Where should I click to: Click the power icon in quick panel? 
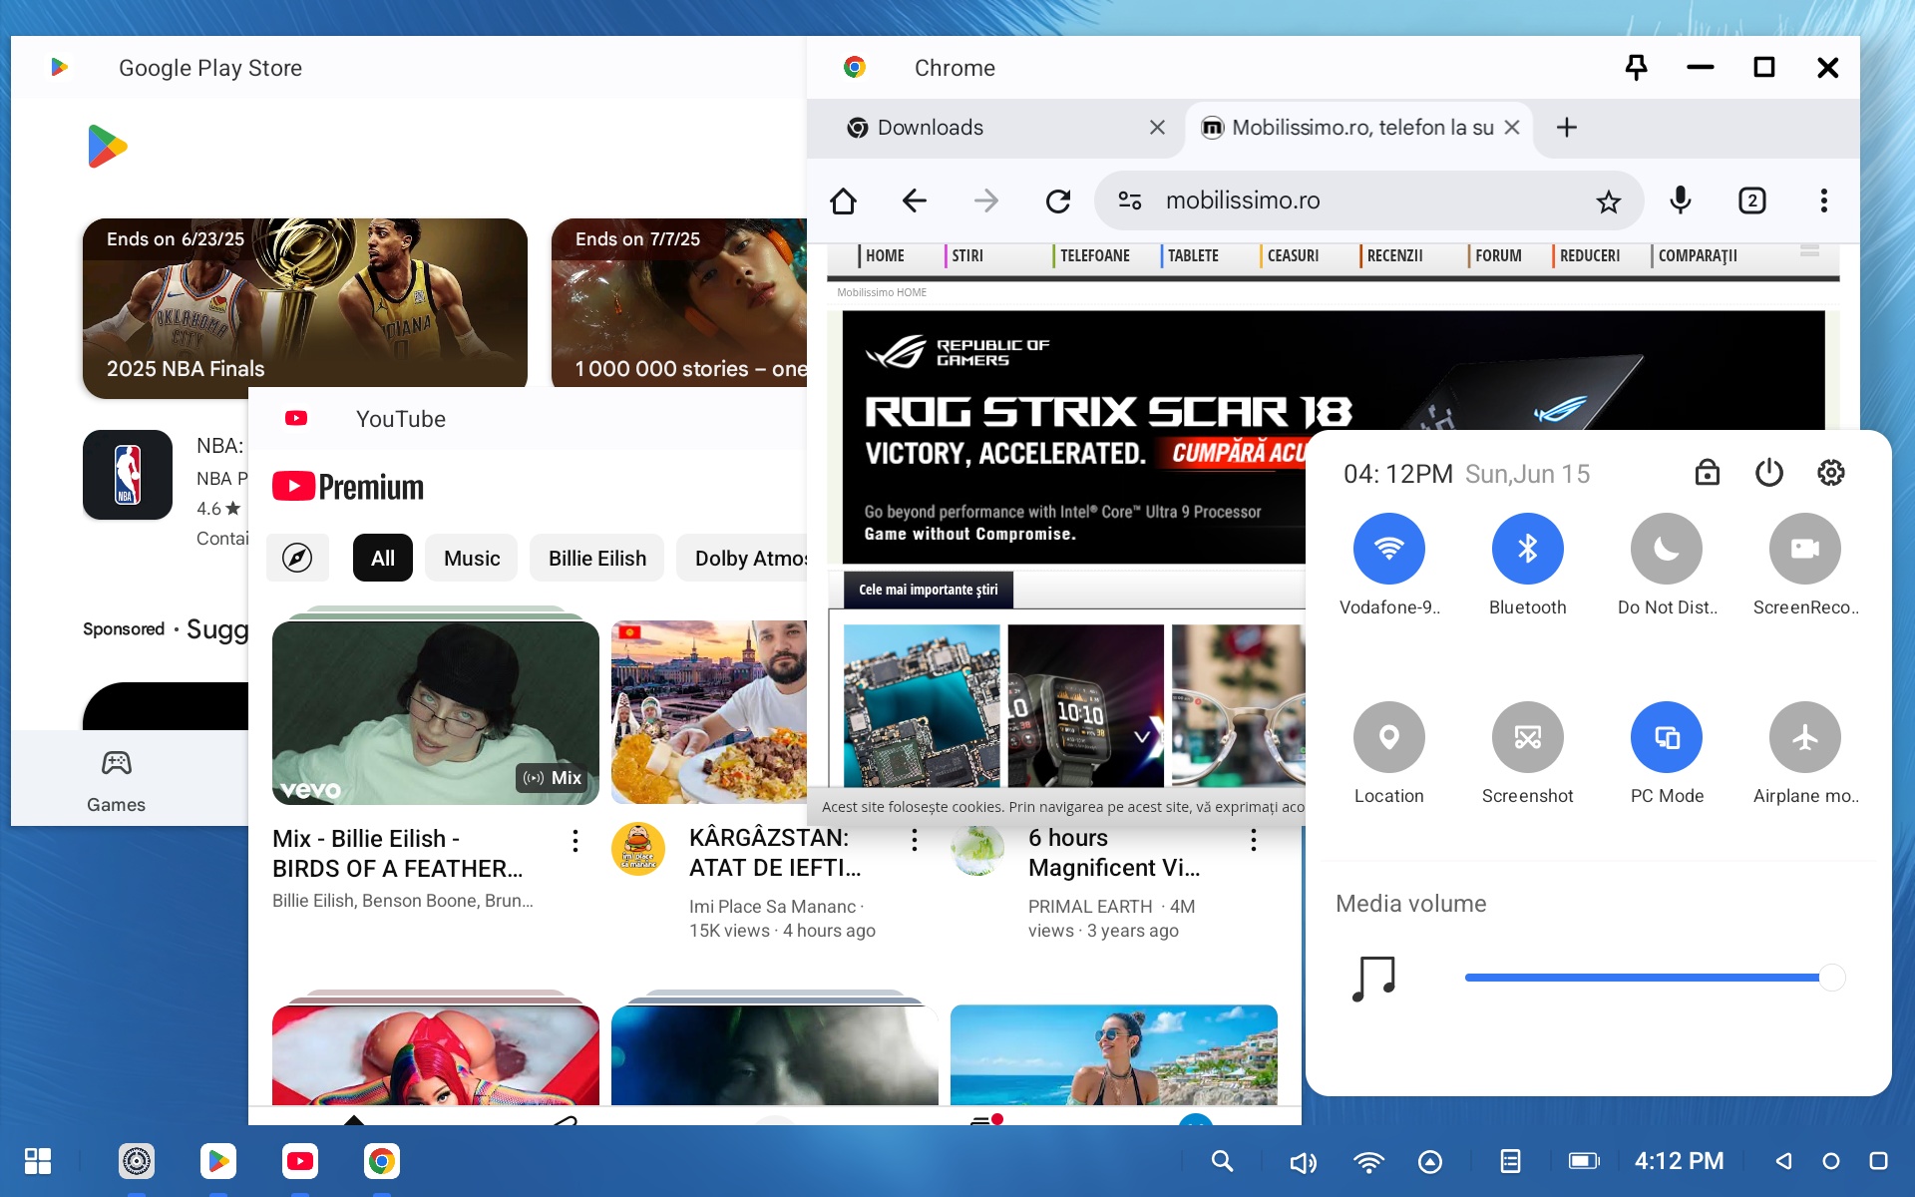click(1768, 473)
